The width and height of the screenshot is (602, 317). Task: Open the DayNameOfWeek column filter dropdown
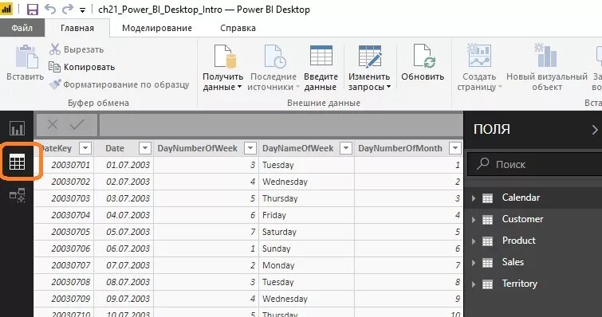[x=346, y=148]
